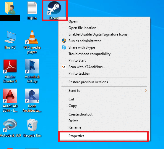Choose Pin to taskbar
This screenshot has height=149, width=164.
(x=104, y=73)
